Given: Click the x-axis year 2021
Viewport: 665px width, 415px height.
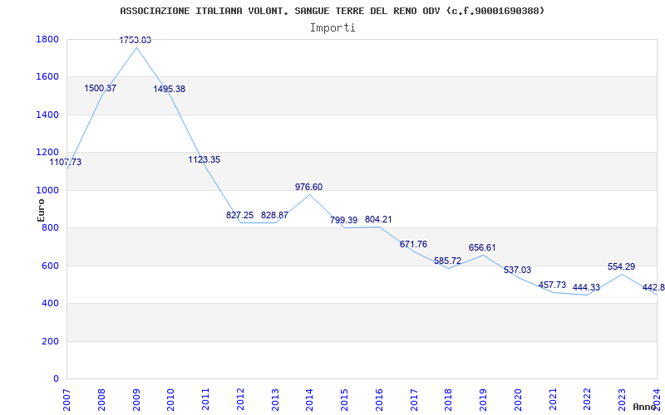Looking at the screenshot, I should point(553,400).
